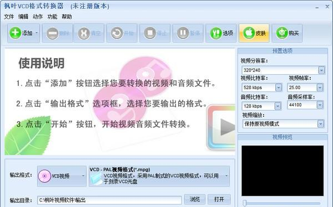Close the 枫叶VCD格式转换器 window
This screenshot has width=333, height=207.
327,7
